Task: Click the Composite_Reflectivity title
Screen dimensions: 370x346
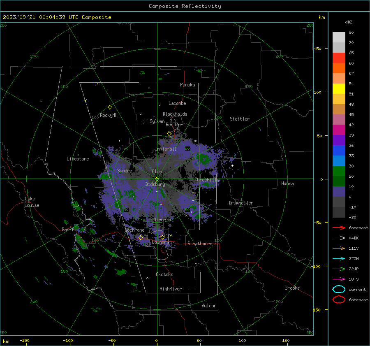Action: click(x=185, y=6)
